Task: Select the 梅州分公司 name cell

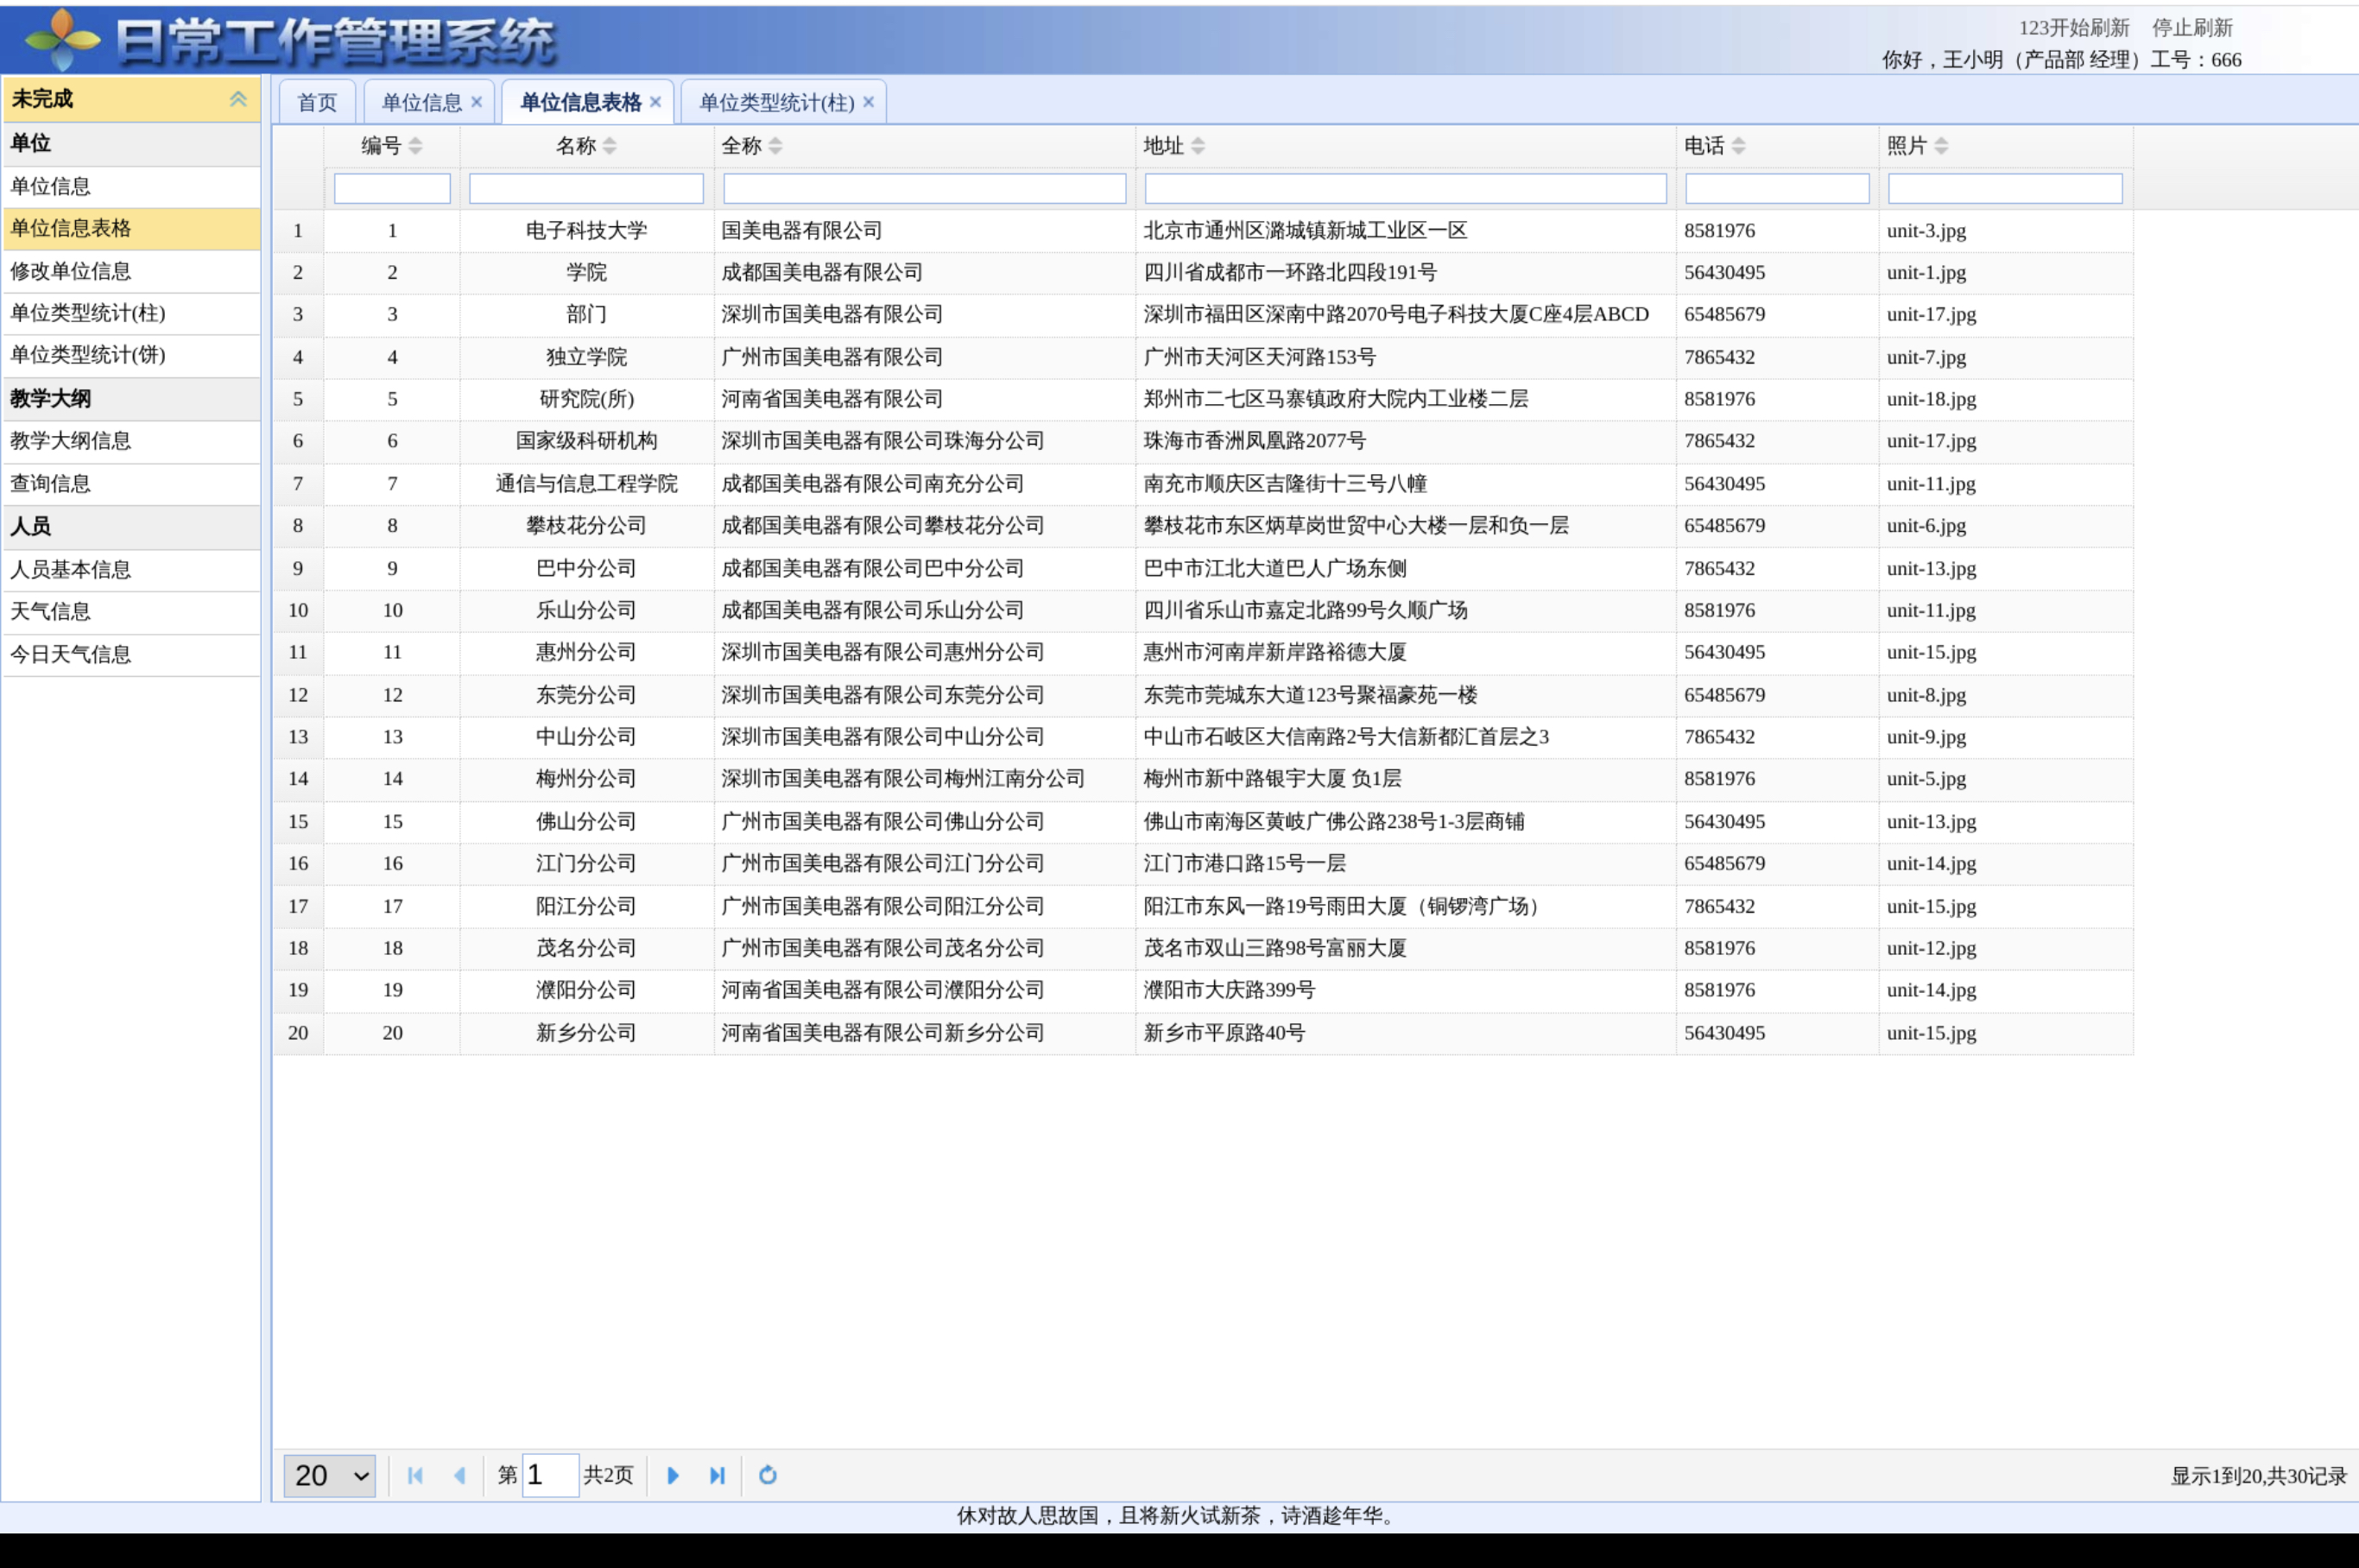Action: [x=587, y=780]
